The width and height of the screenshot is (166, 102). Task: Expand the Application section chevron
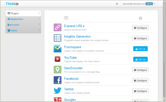pos(39,19)
